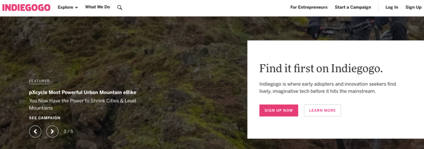This screenshot has width=424, height=149.
Task: Advance to next featured slide arrow
Action: tap(52, 131)
